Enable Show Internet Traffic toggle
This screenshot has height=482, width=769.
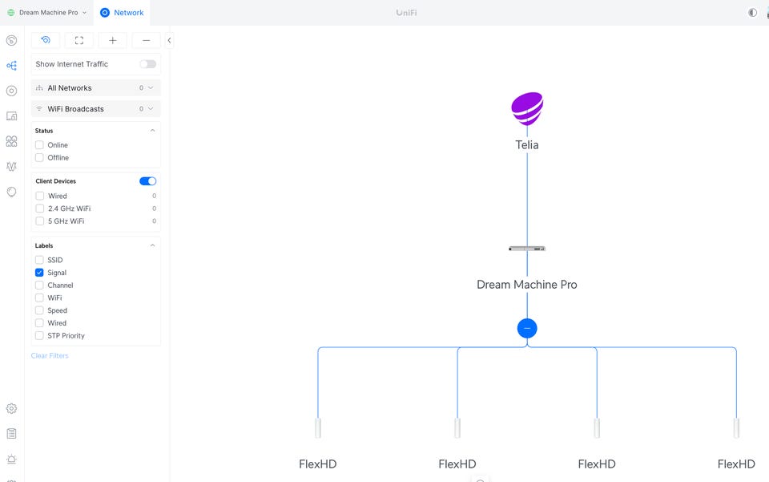[x=147, y=64]
